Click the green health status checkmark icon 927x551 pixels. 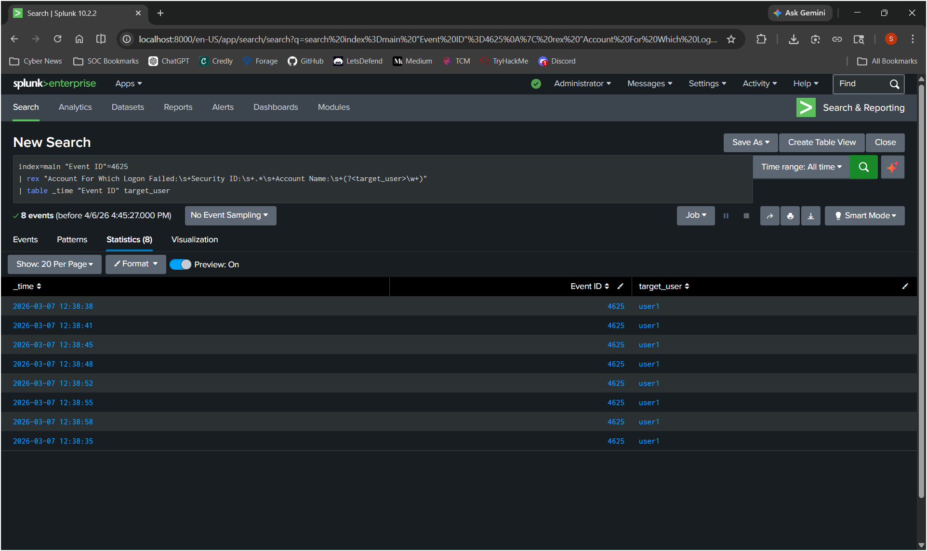(x=536, y=84)
